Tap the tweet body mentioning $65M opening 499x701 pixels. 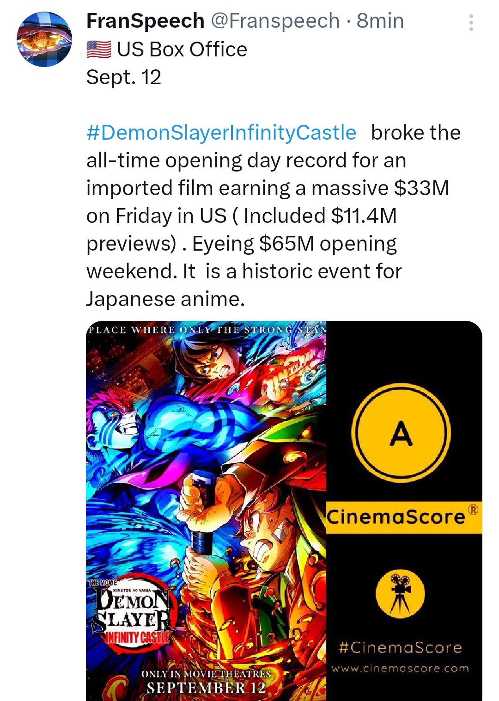273,216
